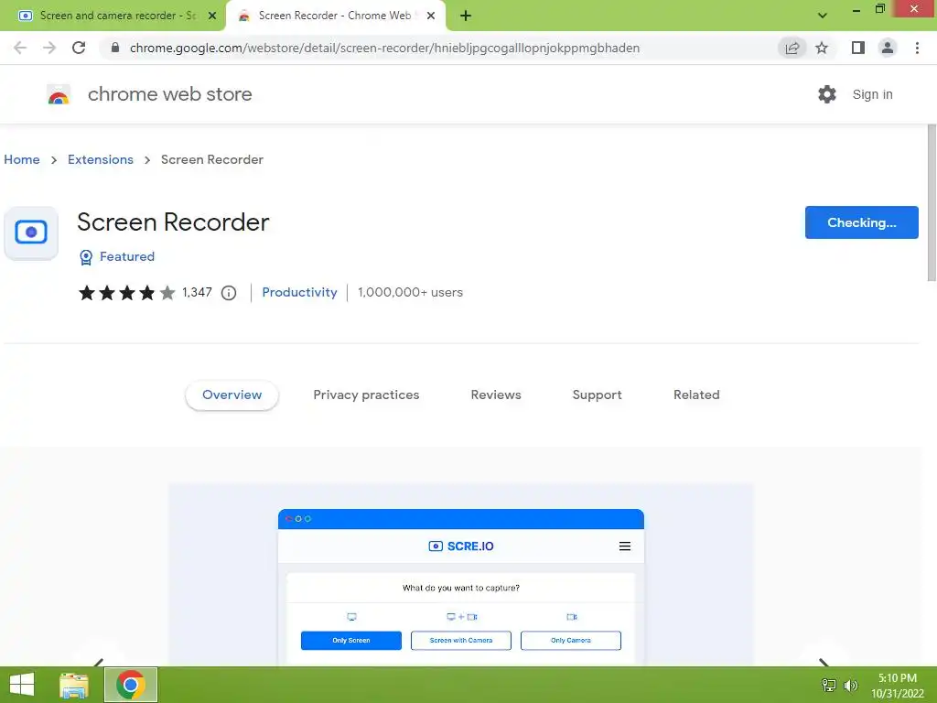Switch to Privacy practices tab

(x=366, y=395)
